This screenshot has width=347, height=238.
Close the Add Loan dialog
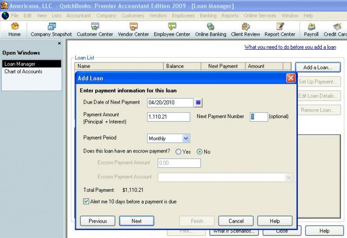click(x=291, y=78)
